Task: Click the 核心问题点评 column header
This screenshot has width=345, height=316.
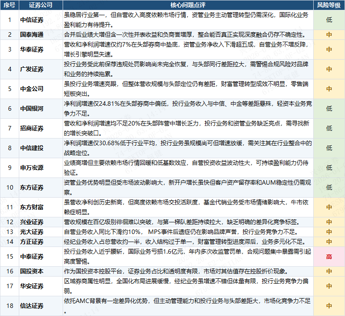Action: coord(188,5)
